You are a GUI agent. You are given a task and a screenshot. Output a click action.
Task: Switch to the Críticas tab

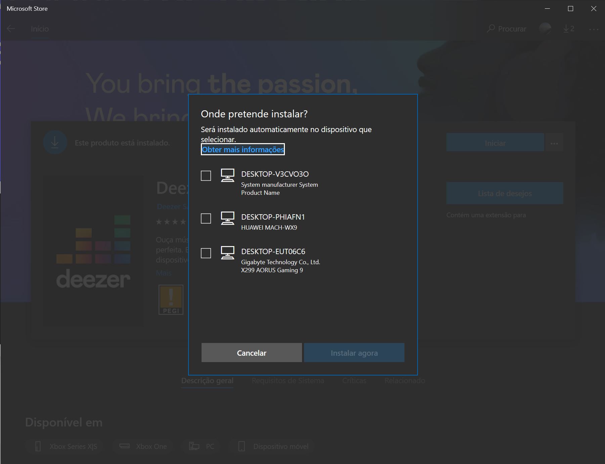354,381
